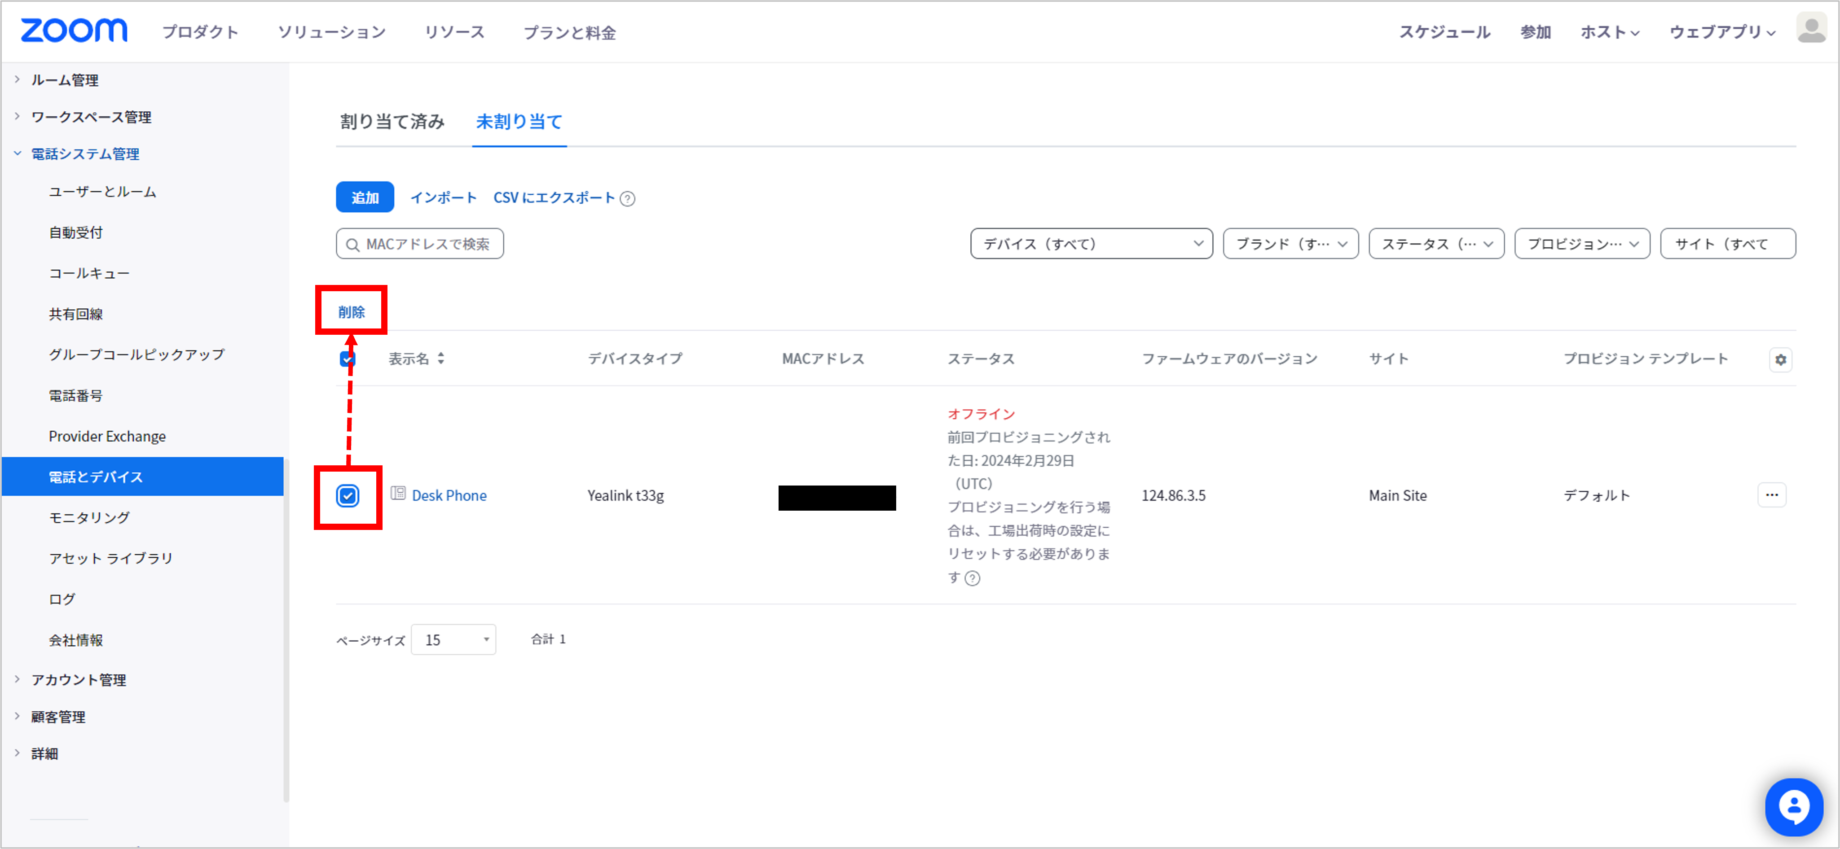Open the サイト（すべて filter dropdown
Screen dimensions: 1840x849
click(x=1727, y=244)
